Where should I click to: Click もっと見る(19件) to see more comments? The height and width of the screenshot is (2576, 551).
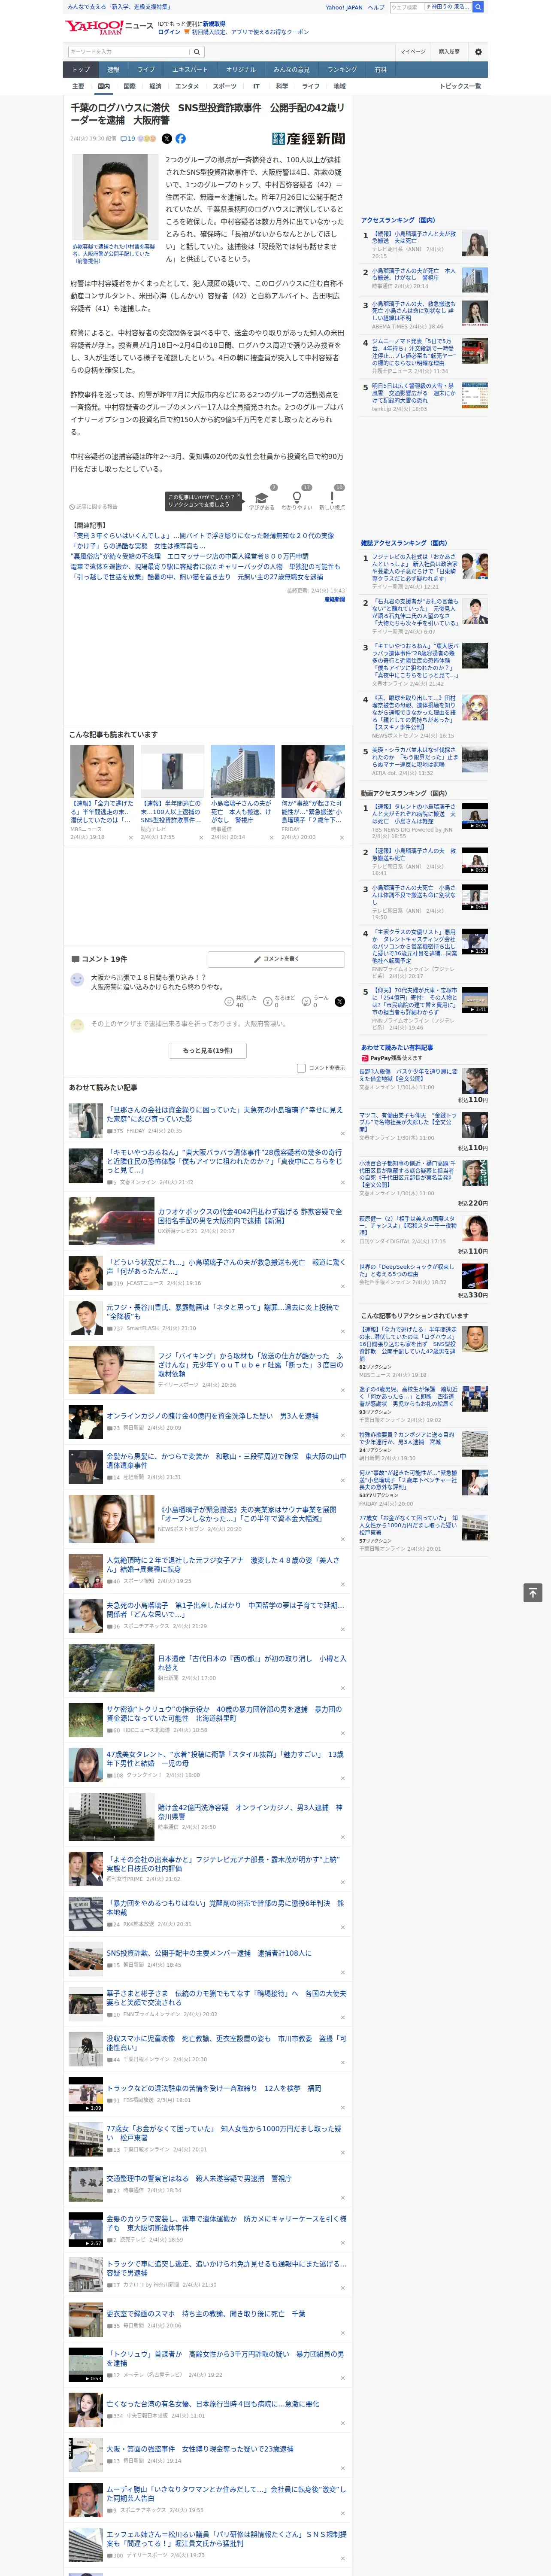point(208,1051)
